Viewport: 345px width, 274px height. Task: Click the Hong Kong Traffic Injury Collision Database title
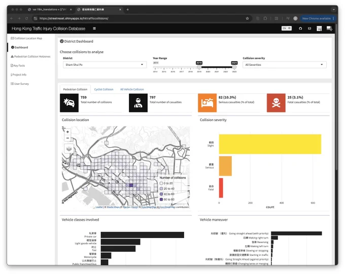(48, 28)
